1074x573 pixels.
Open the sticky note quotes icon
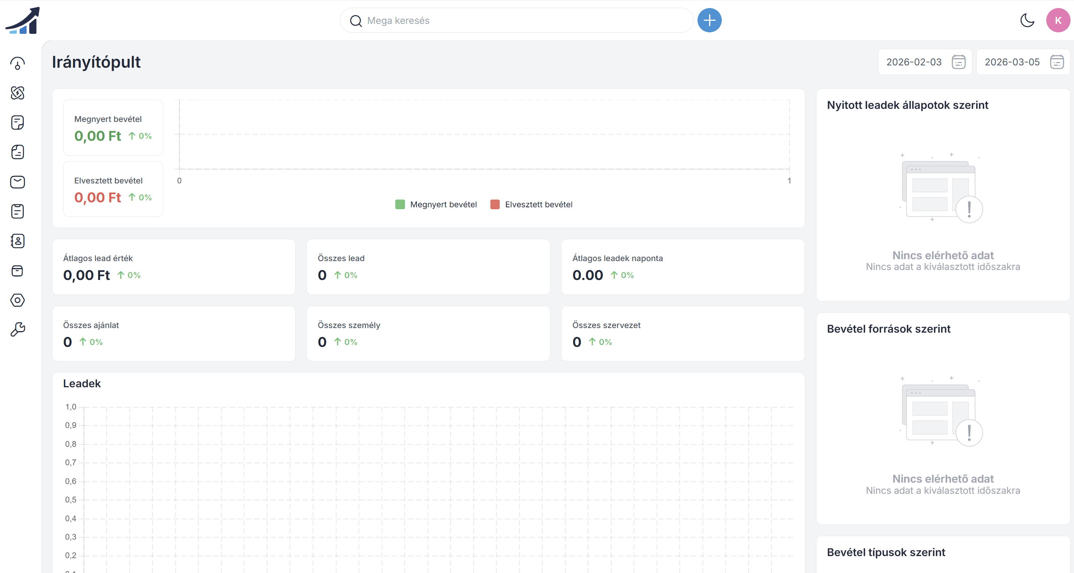click(17, 122)
